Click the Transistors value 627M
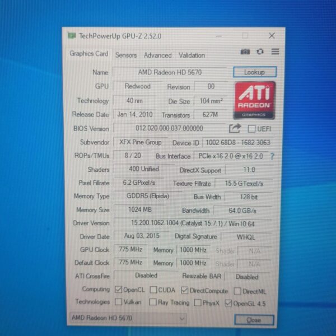Image resolution: width=336 pixels, height=336 pixels. click(210, 115)
